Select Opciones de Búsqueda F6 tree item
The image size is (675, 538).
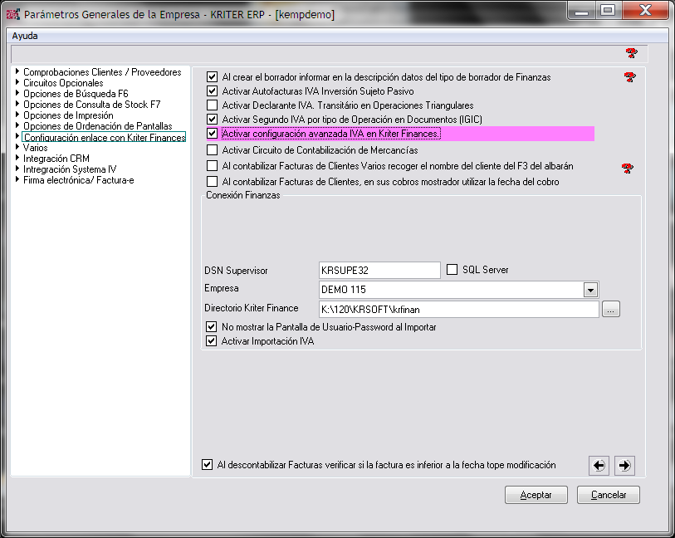pyautogui.click(x=76, y=93)
